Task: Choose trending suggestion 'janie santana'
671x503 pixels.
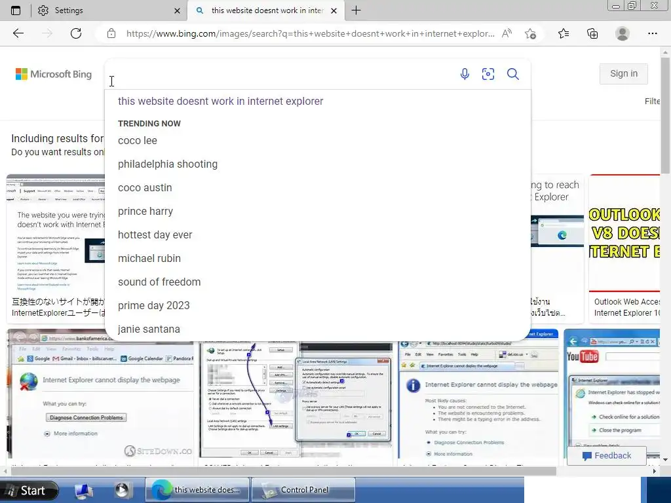Action: coord(149,329)
